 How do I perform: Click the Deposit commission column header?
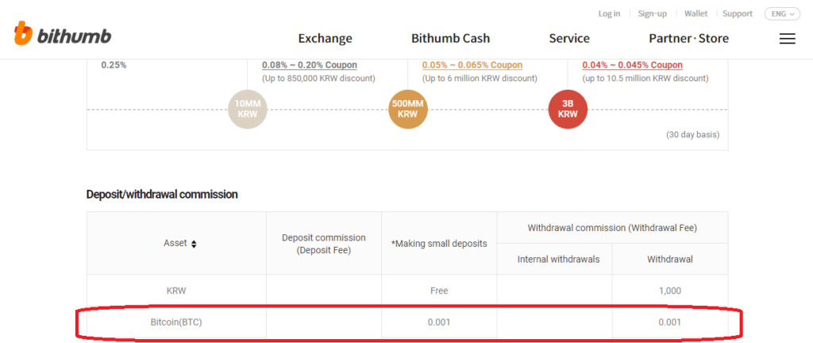[324, 244]
